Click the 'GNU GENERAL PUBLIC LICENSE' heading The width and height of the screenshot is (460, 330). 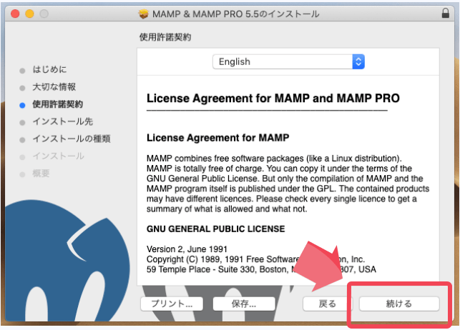(215, 229)
